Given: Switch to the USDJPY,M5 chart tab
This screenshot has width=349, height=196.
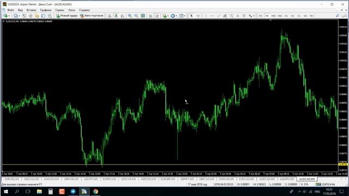Looking at the screenshot, I should pyautogui.click(x=91, y=179).
